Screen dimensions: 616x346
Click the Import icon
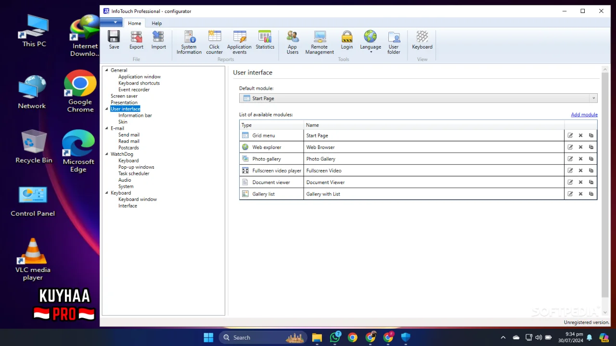coord(158,40)
